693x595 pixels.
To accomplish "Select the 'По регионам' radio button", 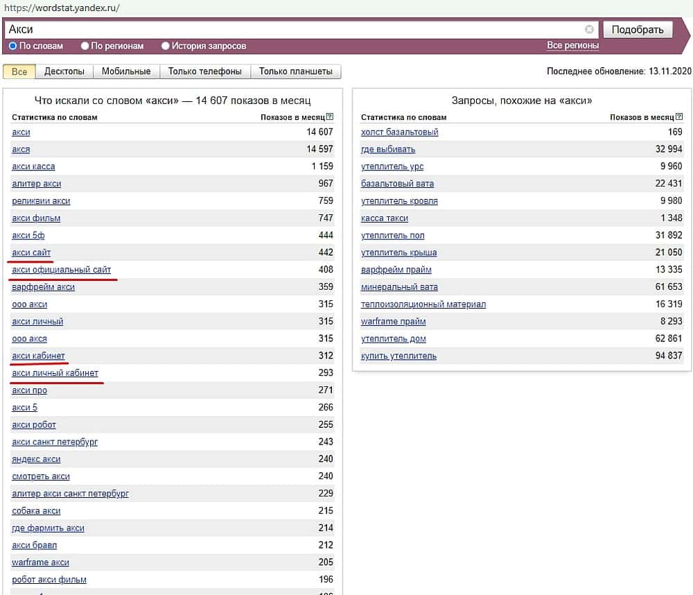I will click(x=85, y=46).
